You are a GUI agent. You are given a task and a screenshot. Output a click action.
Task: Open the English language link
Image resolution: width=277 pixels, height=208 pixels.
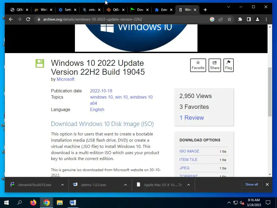coord(97,109)
